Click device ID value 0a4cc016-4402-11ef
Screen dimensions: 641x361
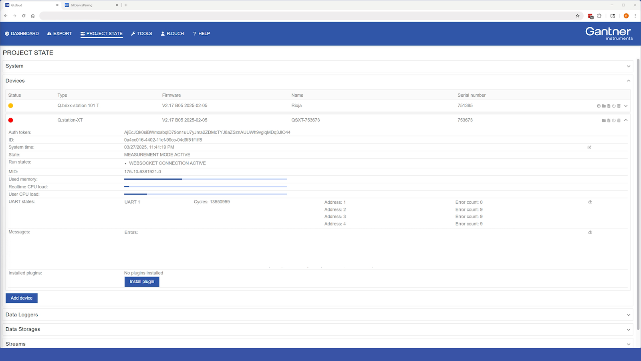point(163,140)
